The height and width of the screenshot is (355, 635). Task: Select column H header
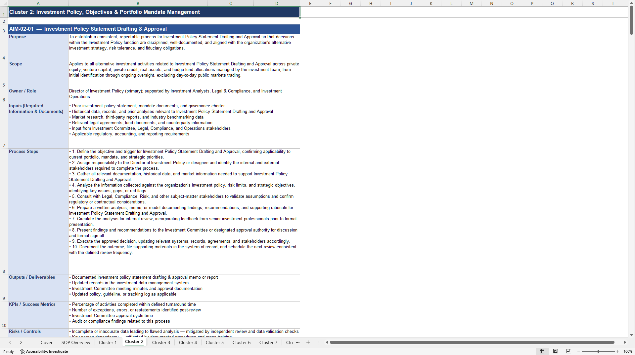click(371, 3)
